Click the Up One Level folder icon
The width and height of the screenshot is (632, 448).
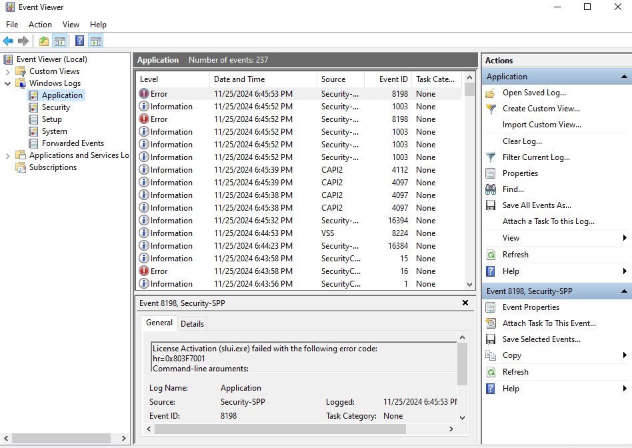(x=44, y=41)
